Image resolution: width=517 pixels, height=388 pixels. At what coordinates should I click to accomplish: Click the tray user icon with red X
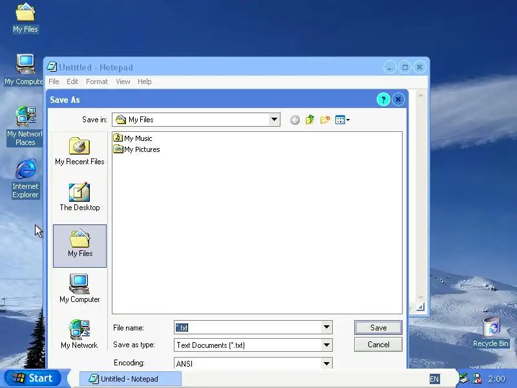pyautogui.click(x=477, y=378)
